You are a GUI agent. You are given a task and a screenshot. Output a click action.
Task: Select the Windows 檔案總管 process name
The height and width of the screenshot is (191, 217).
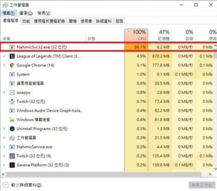tap(33, 120)
